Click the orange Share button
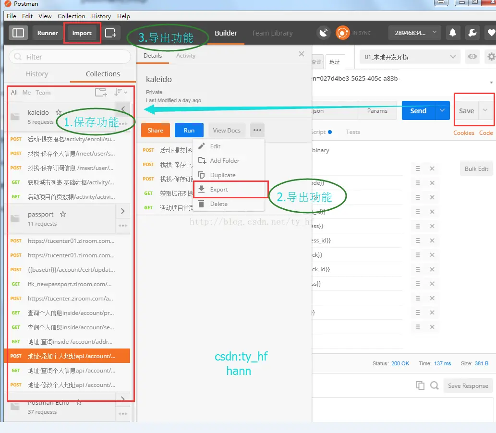The height and width of the screenshot is (433, 496). [x=155, y=130]
